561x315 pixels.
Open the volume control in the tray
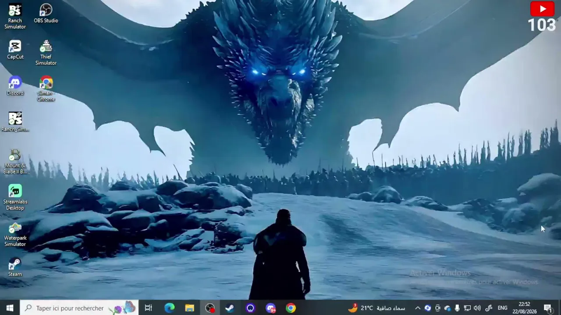[x=477, y=308]
